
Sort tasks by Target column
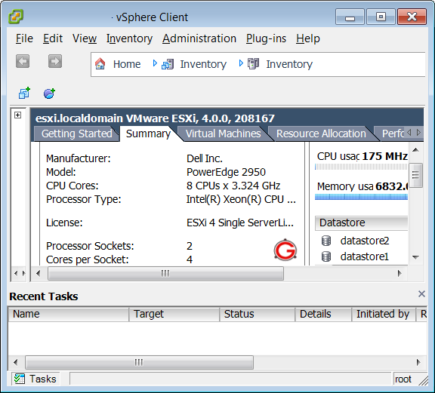174,314
